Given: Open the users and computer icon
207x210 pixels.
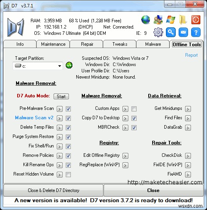Looking at the screenshot, I should (x=158, y=20).
